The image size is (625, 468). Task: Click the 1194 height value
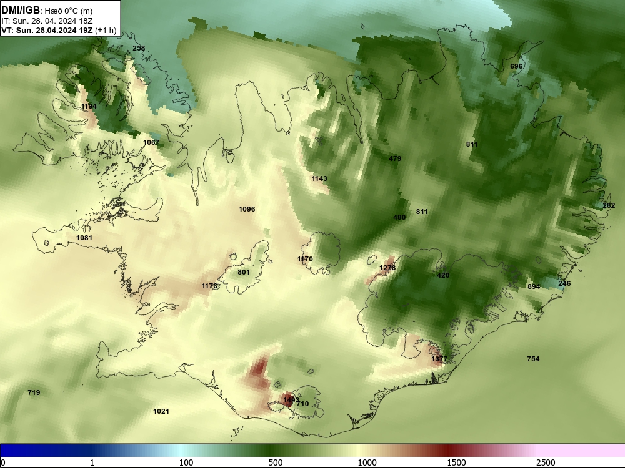(x=89, y=106)
